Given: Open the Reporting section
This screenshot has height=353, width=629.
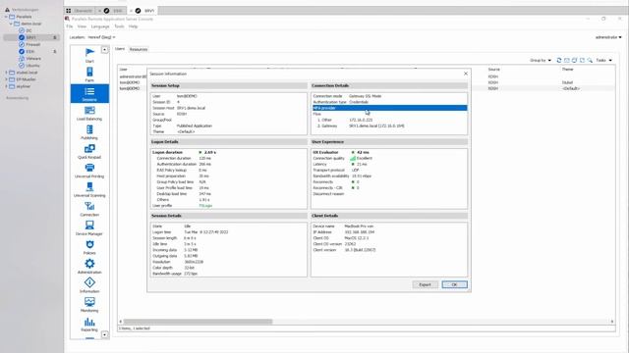Looking at the screenshot, I should [89, 325].
